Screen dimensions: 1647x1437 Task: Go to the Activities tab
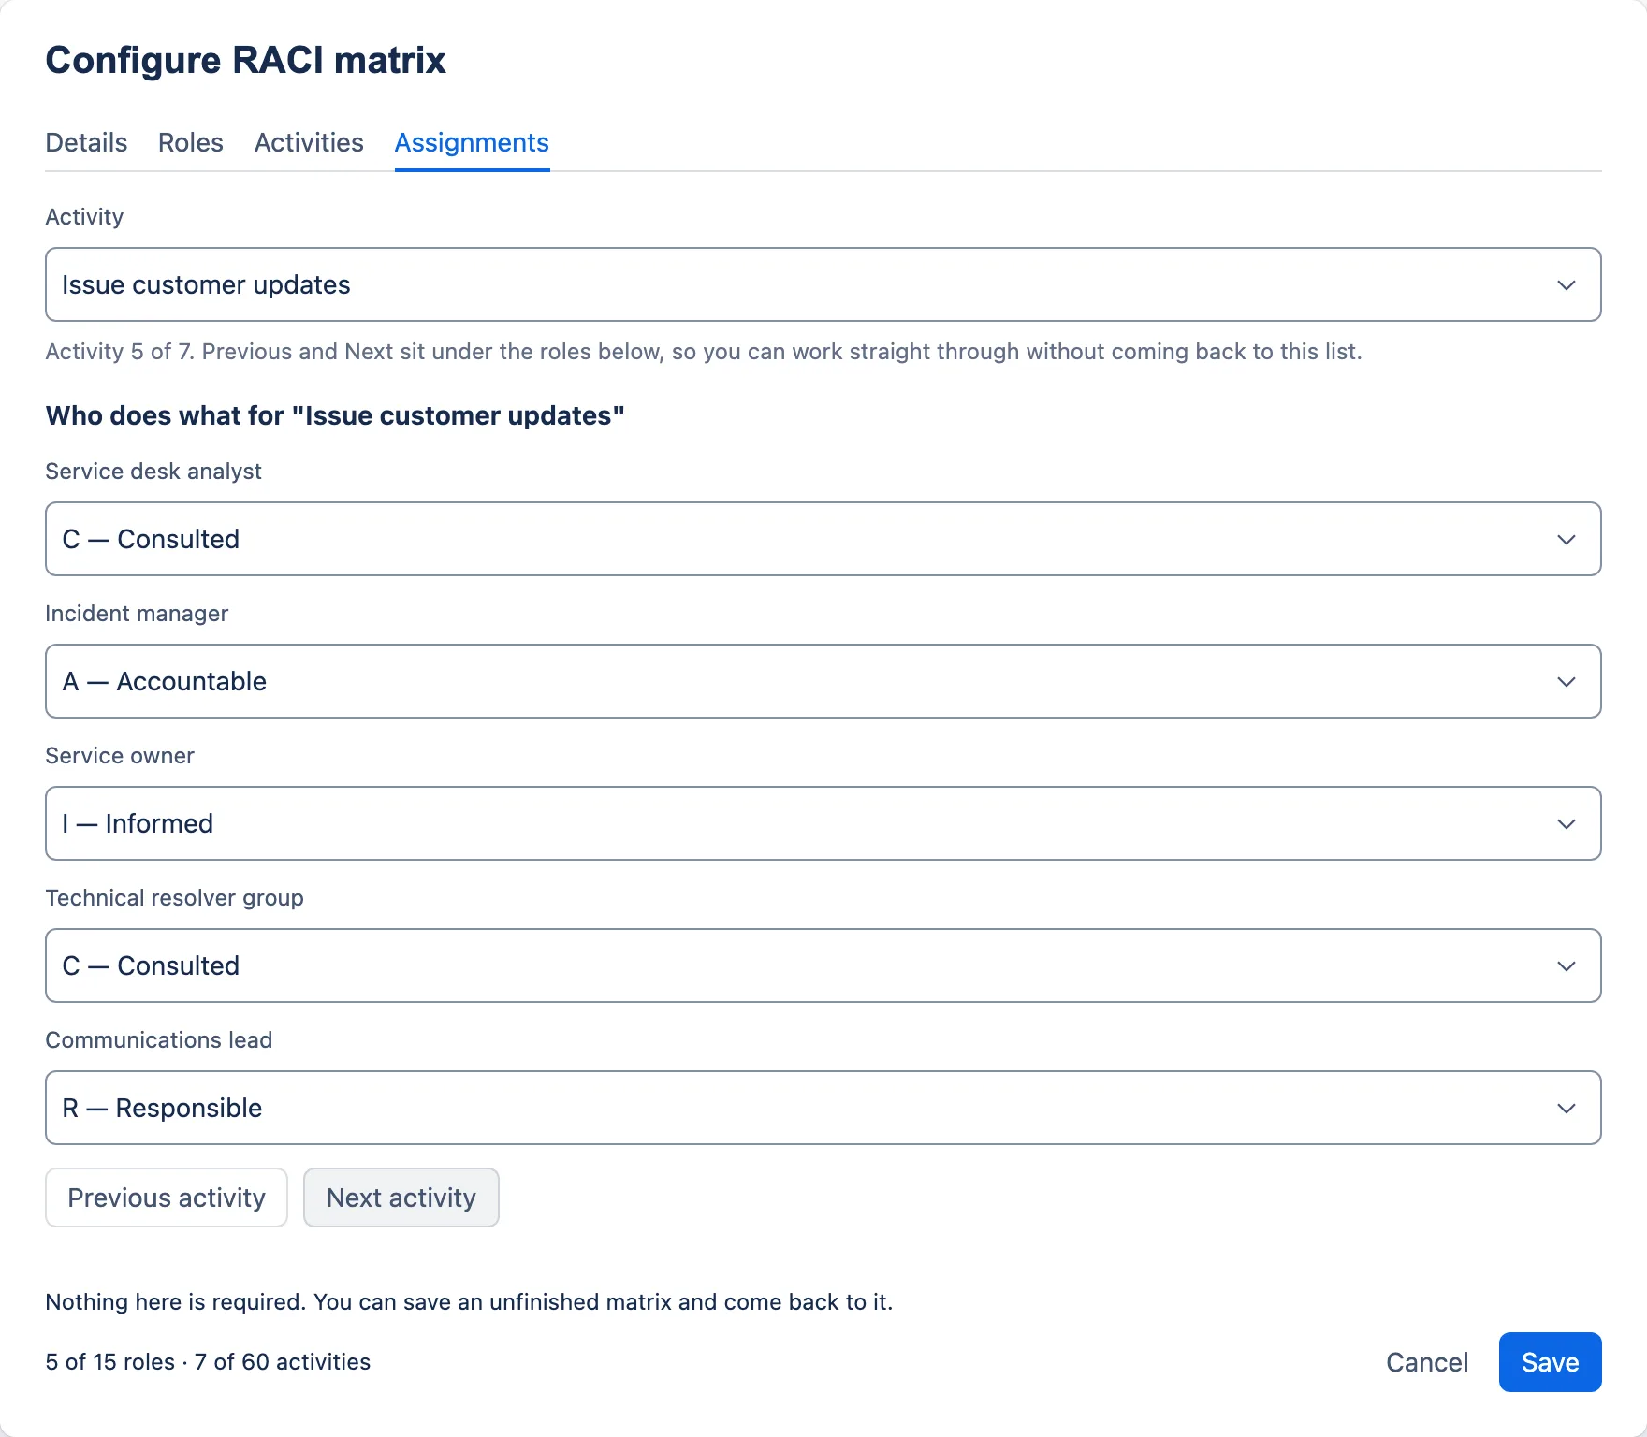309,143
